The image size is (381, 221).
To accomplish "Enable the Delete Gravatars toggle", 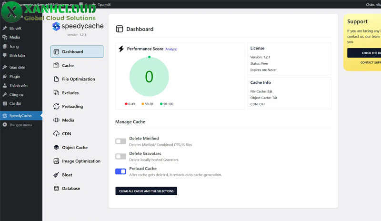I will point(120,156).
